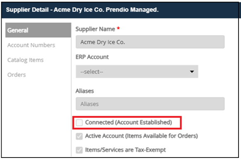The width and height of the screenshot is (241, 160).
Task: Click the Active Account (Items Available for Orders) label
Action: (x=142, y=136)
